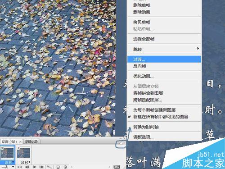225x169 pixels.
Task: Choose 将帧拼合到图层 menu item
Action: click(164, 93)
